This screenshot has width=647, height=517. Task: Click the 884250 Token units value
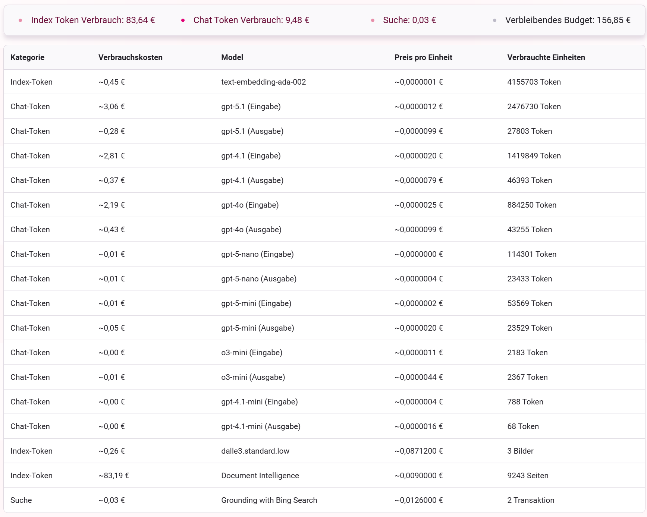click(x=532, y=205)
